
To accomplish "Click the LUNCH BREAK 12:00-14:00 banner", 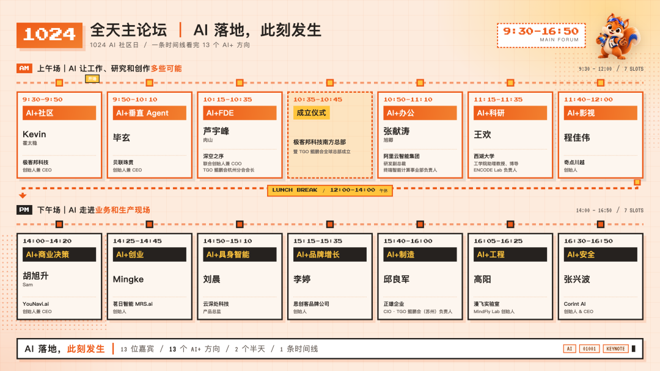I will [x=330, y=190].
